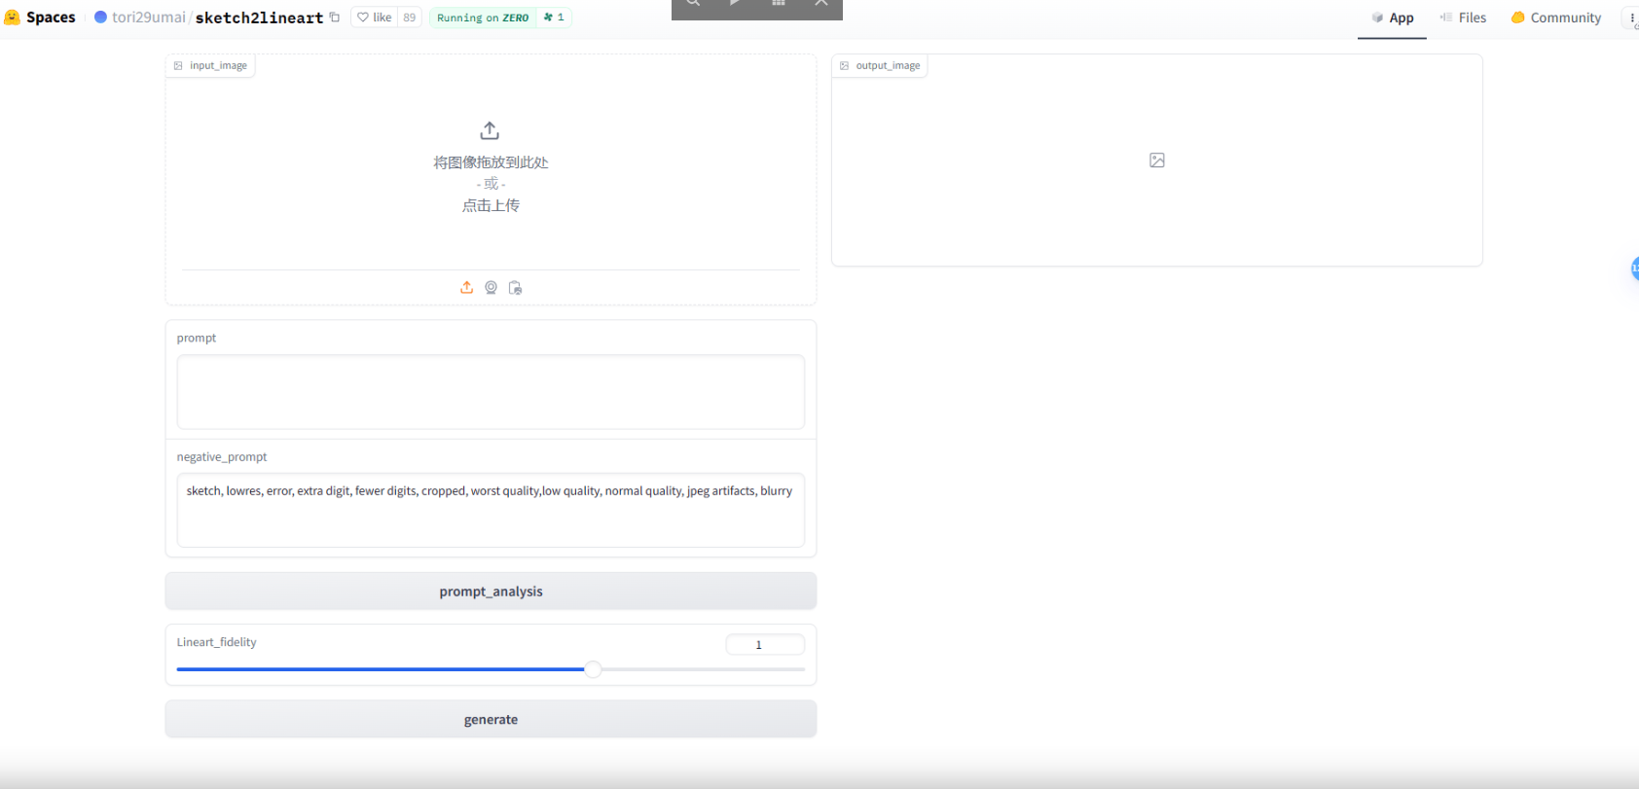The image size is (1639, 789).
Task: Open the three-dot options menu
Action: [x=1631, y=18]
